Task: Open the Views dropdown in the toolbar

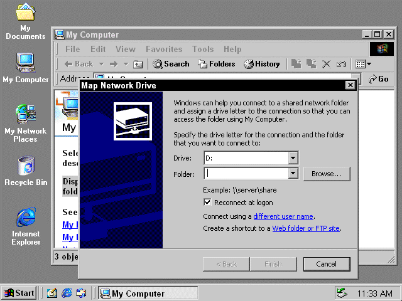Action: point(363,64)
